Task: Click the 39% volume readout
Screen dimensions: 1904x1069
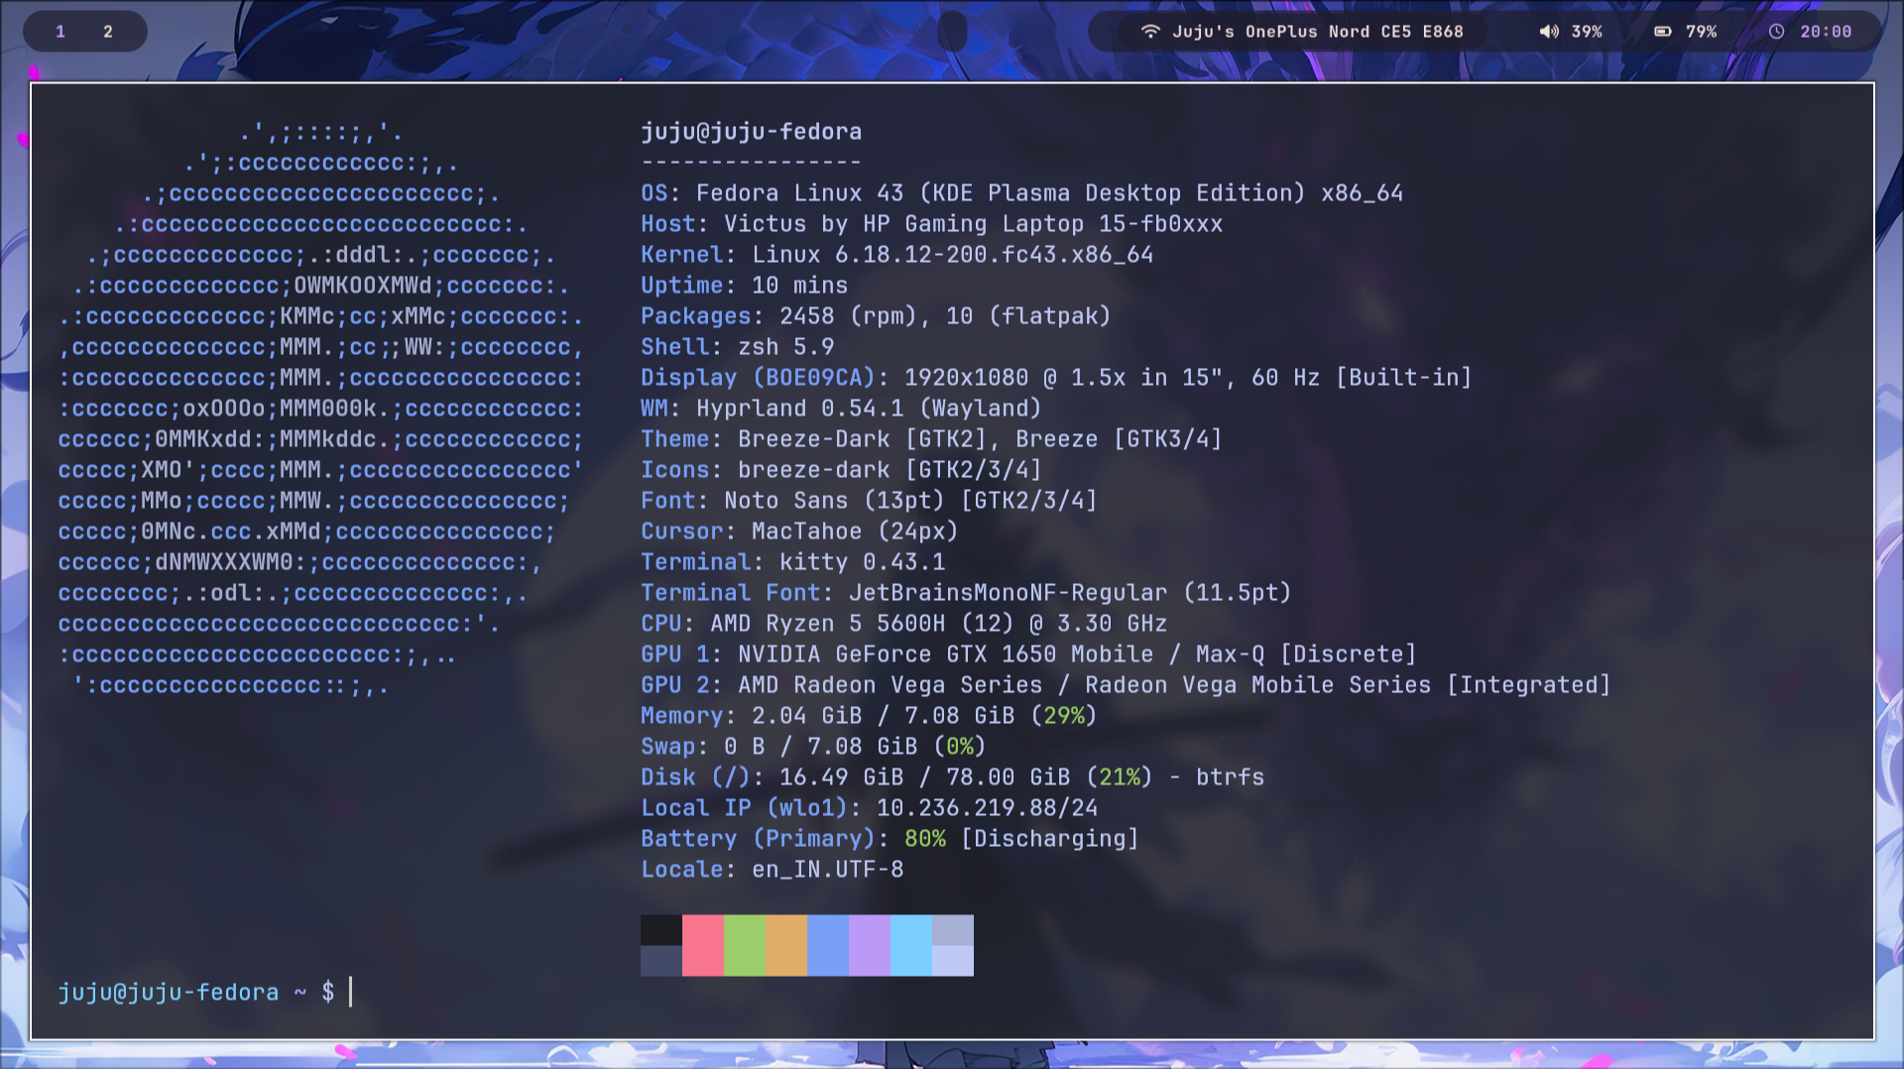Action: click(1587, 32)
